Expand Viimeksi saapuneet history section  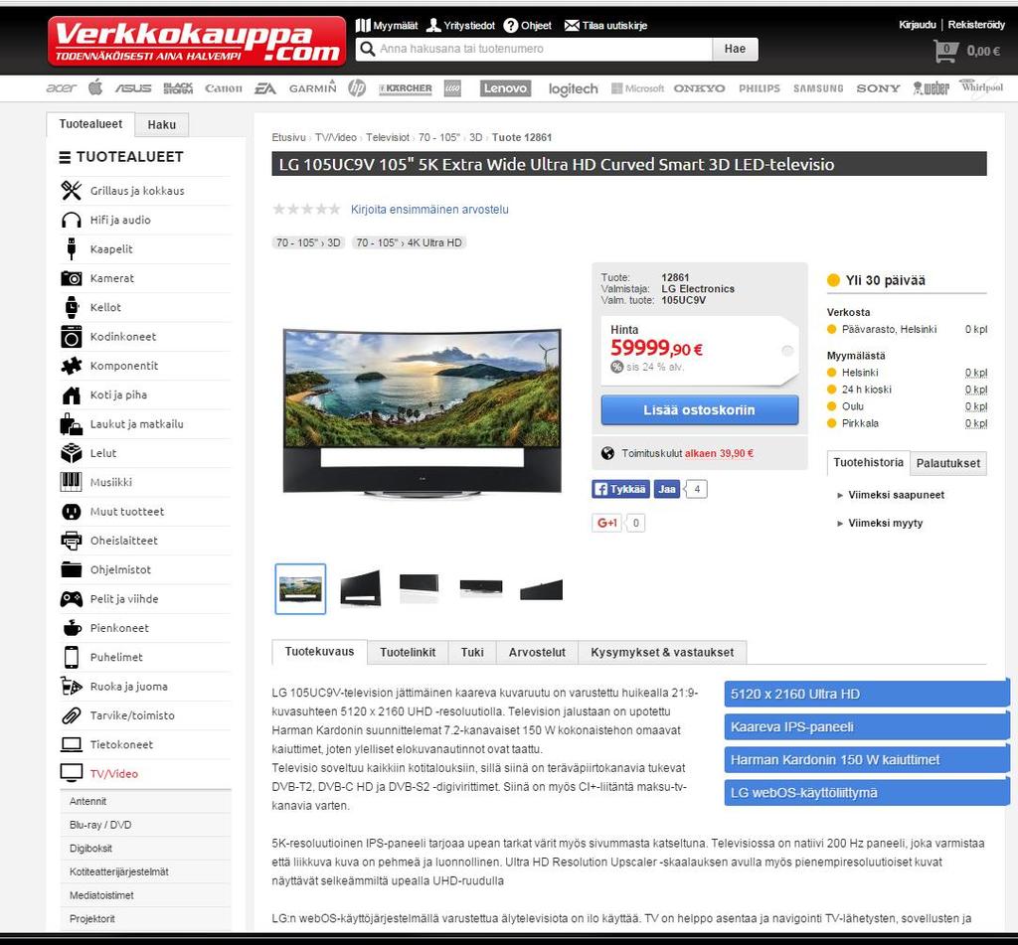(896, 495)
